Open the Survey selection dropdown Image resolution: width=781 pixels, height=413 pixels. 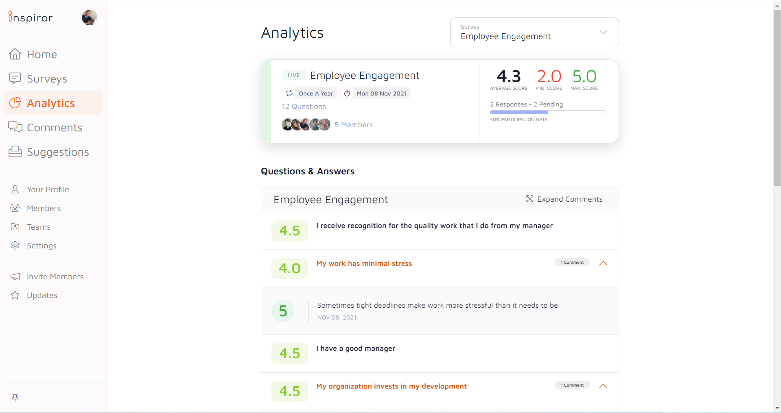534,33
